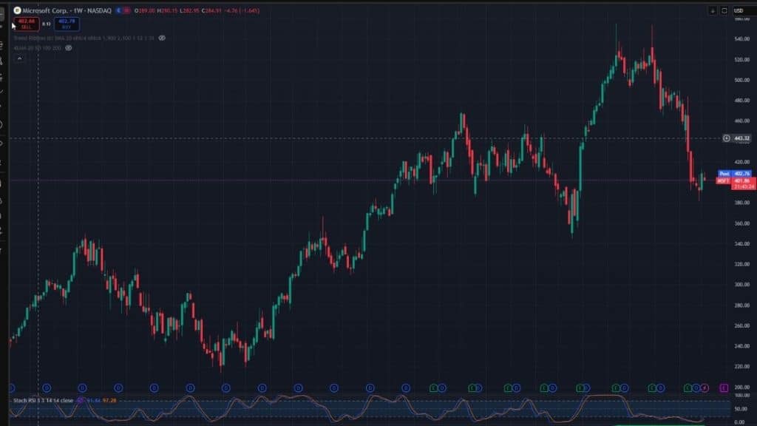Click the leftmost green earnings E marker
Screen dimensions: 757x426
point(434,387)
